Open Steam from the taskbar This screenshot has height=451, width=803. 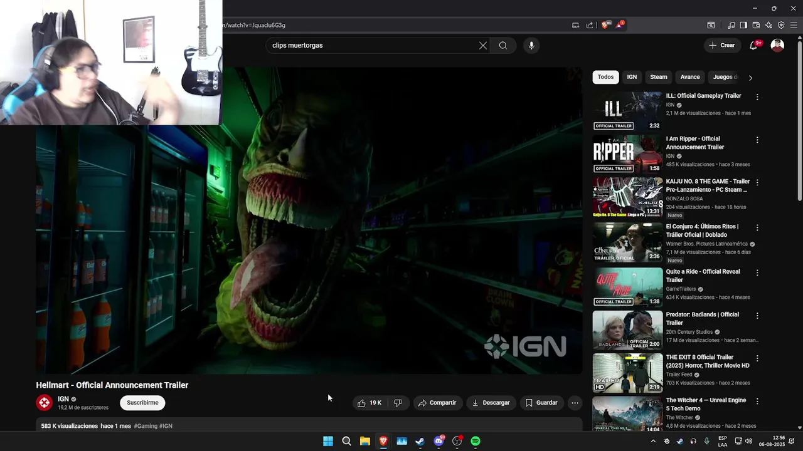420,441
